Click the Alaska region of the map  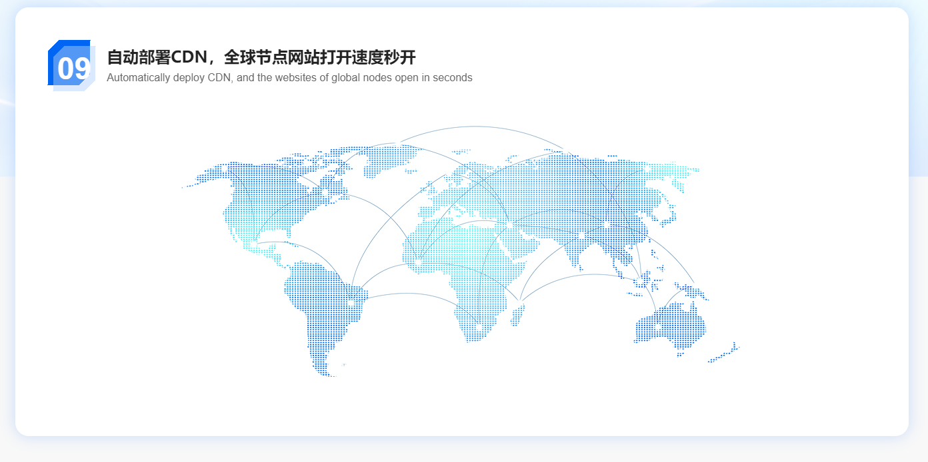coord(207,176)
